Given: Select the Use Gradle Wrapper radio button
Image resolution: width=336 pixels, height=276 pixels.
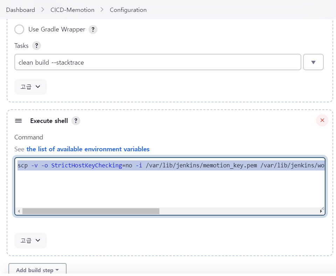Looking at the screenshot, I should tap(19, 29).
